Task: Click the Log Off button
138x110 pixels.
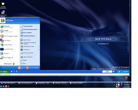Action: [22, 68]
